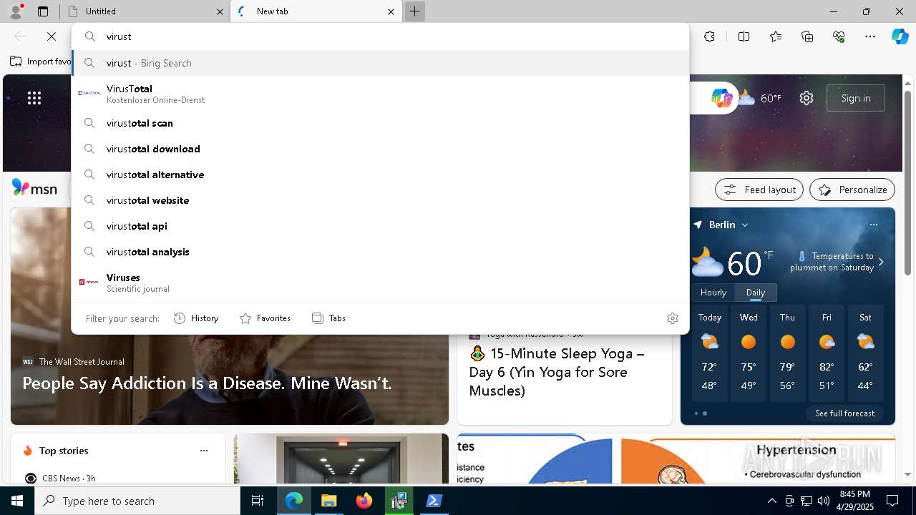Open the Favorites star icon
The width and height of the screenshot is (916, 515).
(x=776, y=36)
